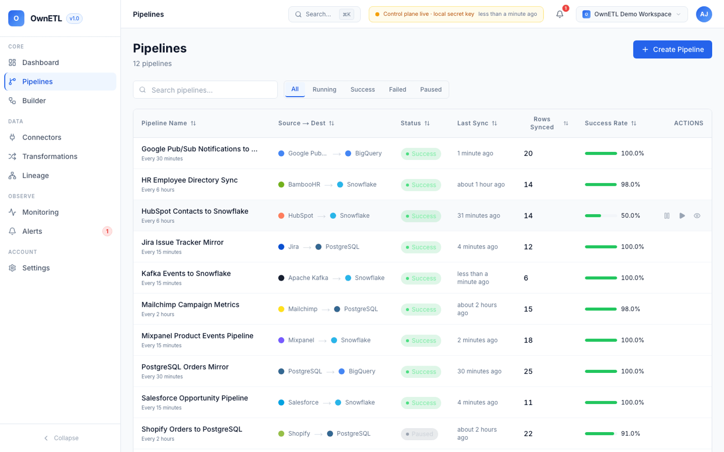Sort by Source → Dest column
724x452 pixels.
[x=306, y=123]
